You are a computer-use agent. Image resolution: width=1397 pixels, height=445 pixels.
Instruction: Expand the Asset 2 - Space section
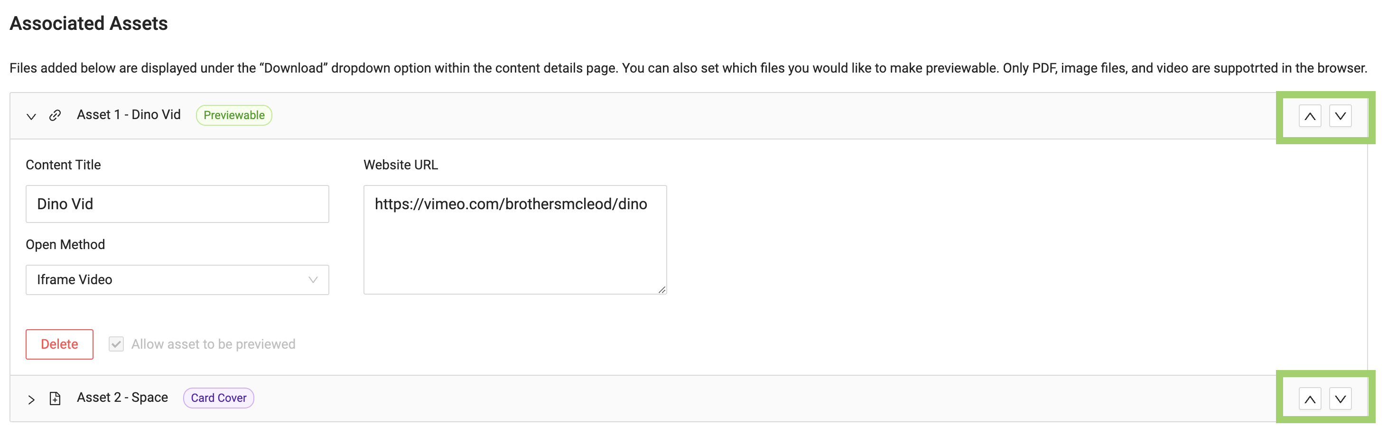pyautogui.click(x=31, y=399)
